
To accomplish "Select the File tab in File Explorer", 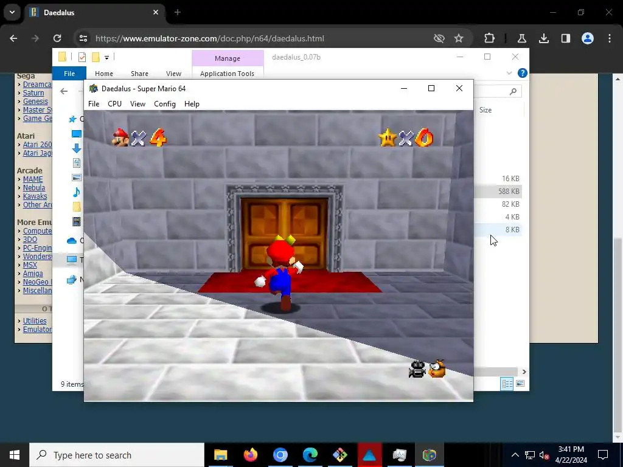I will 69,74.
